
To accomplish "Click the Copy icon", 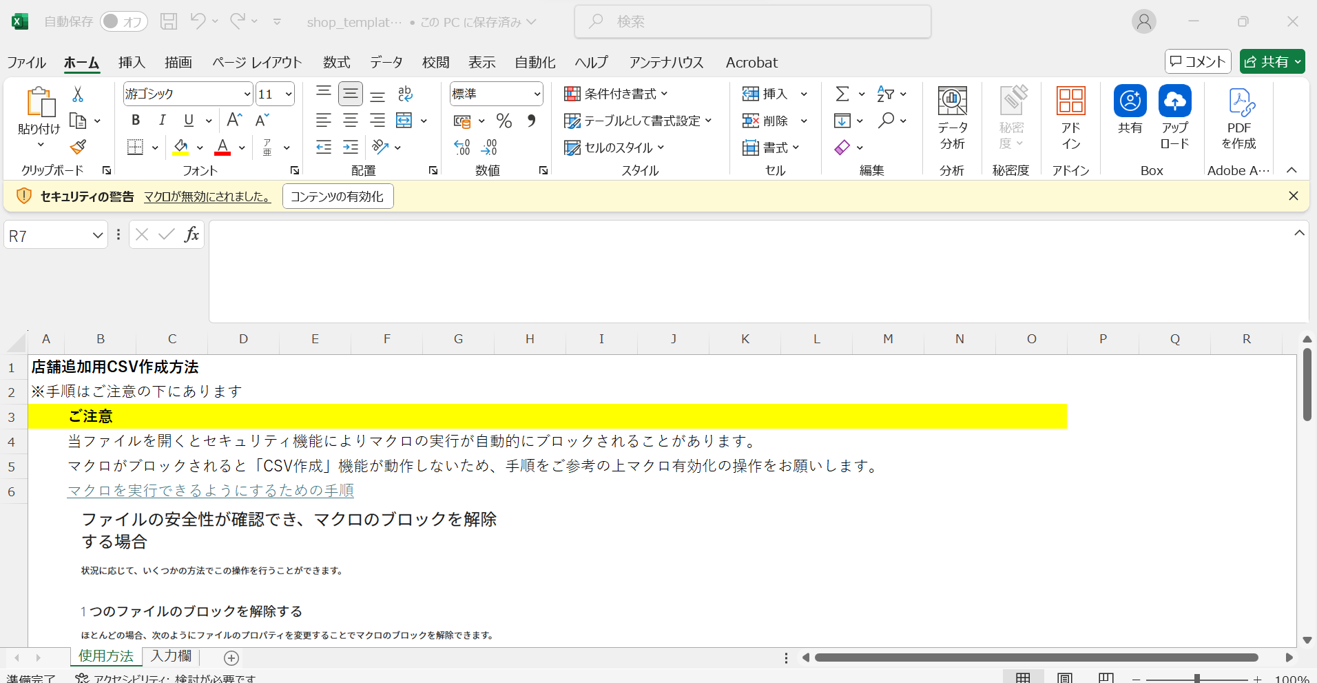I will coord(78,121).
